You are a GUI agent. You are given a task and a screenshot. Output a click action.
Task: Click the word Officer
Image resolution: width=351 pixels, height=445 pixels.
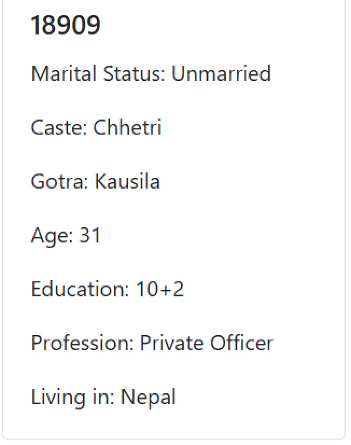pyautogui.click(x=242, y=343)
